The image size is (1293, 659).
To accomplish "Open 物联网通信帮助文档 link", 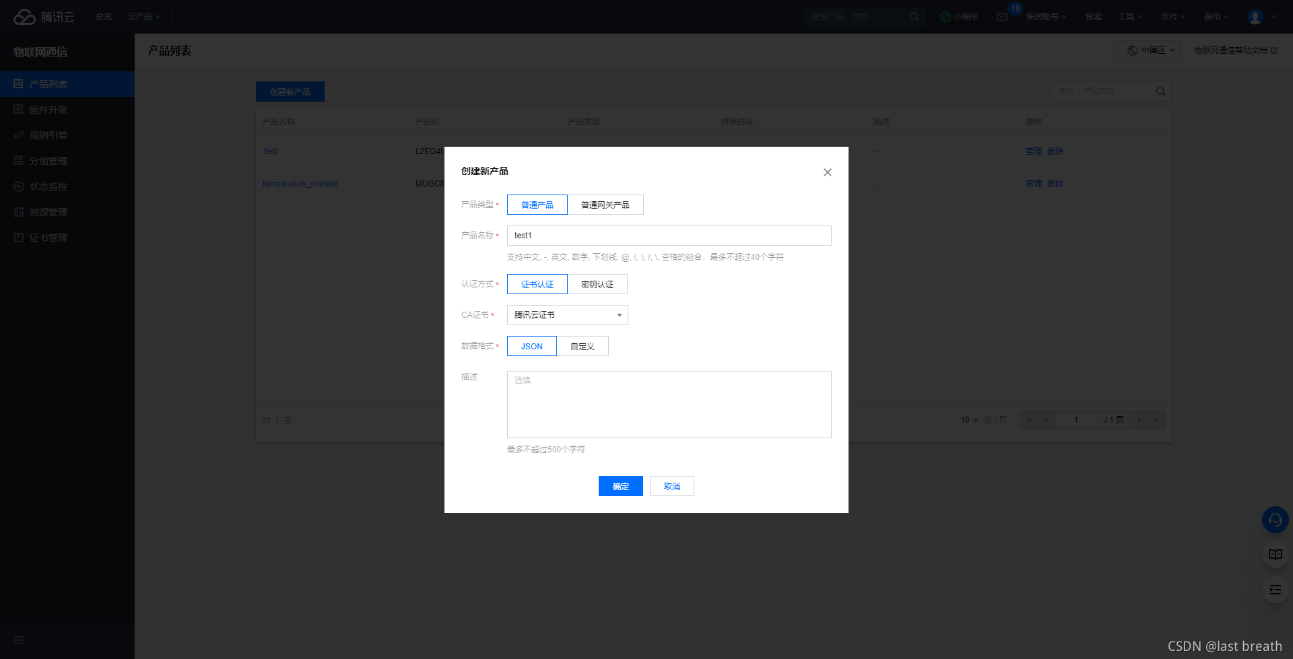I will (1236, 50).
